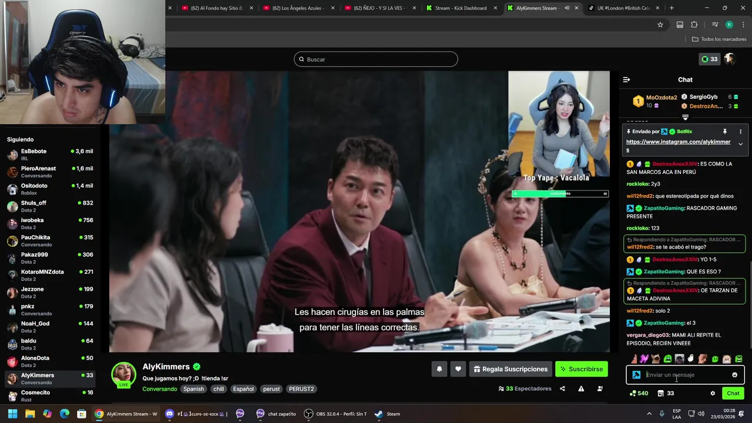Open the Chrome three-dot menu
Screen dimensions: 752x423
(x=743, y=25)
